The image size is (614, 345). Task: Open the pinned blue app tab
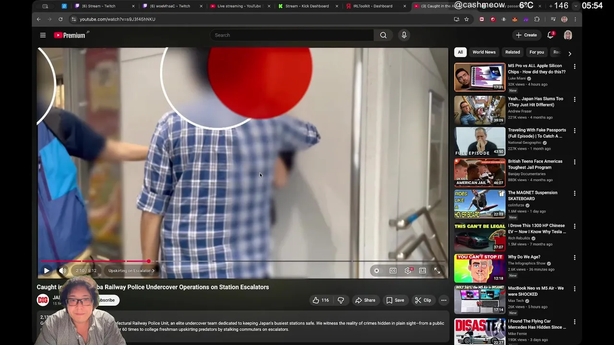(64, 6)
